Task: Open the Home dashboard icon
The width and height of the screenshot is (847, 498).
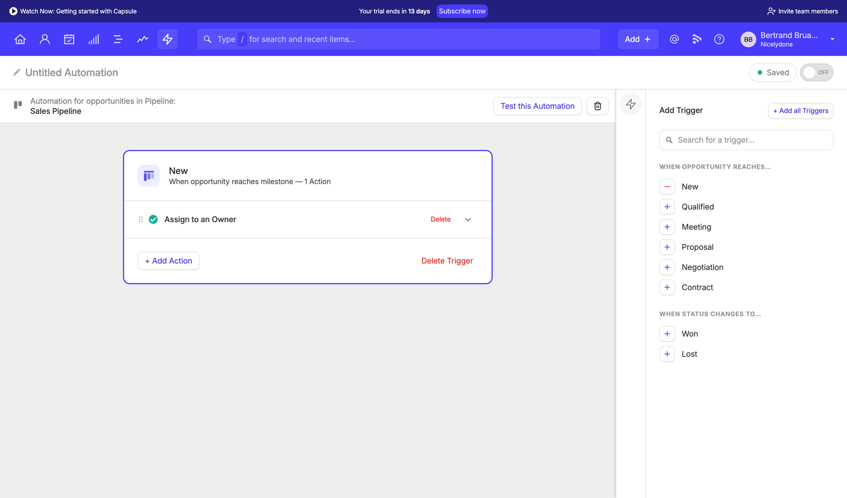Action: pyautogui.click(x=20, y=39)
